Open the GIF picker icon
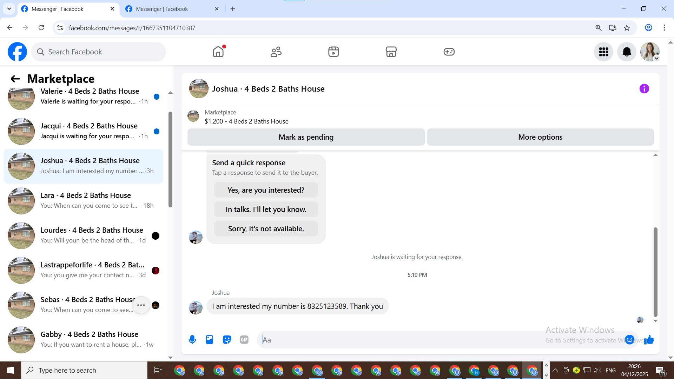The width and height of the screenshot is (674, 379). [x=244, y=340]
